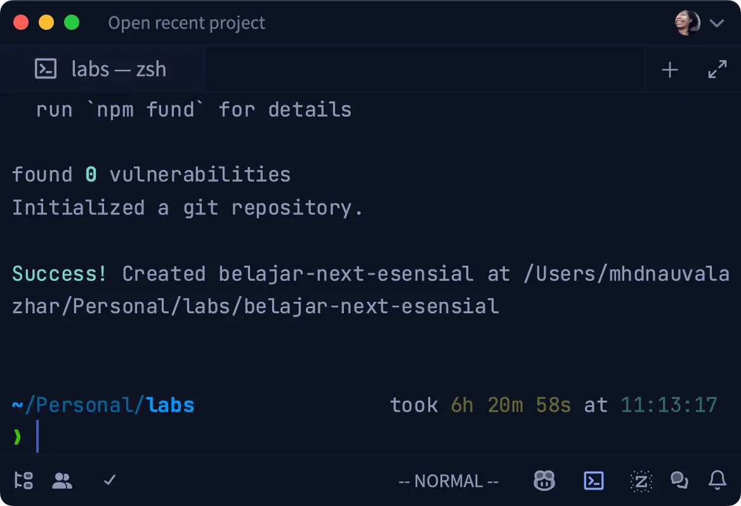
Task: Expand the terminal to full screen
Action: (x=718, y=69)
